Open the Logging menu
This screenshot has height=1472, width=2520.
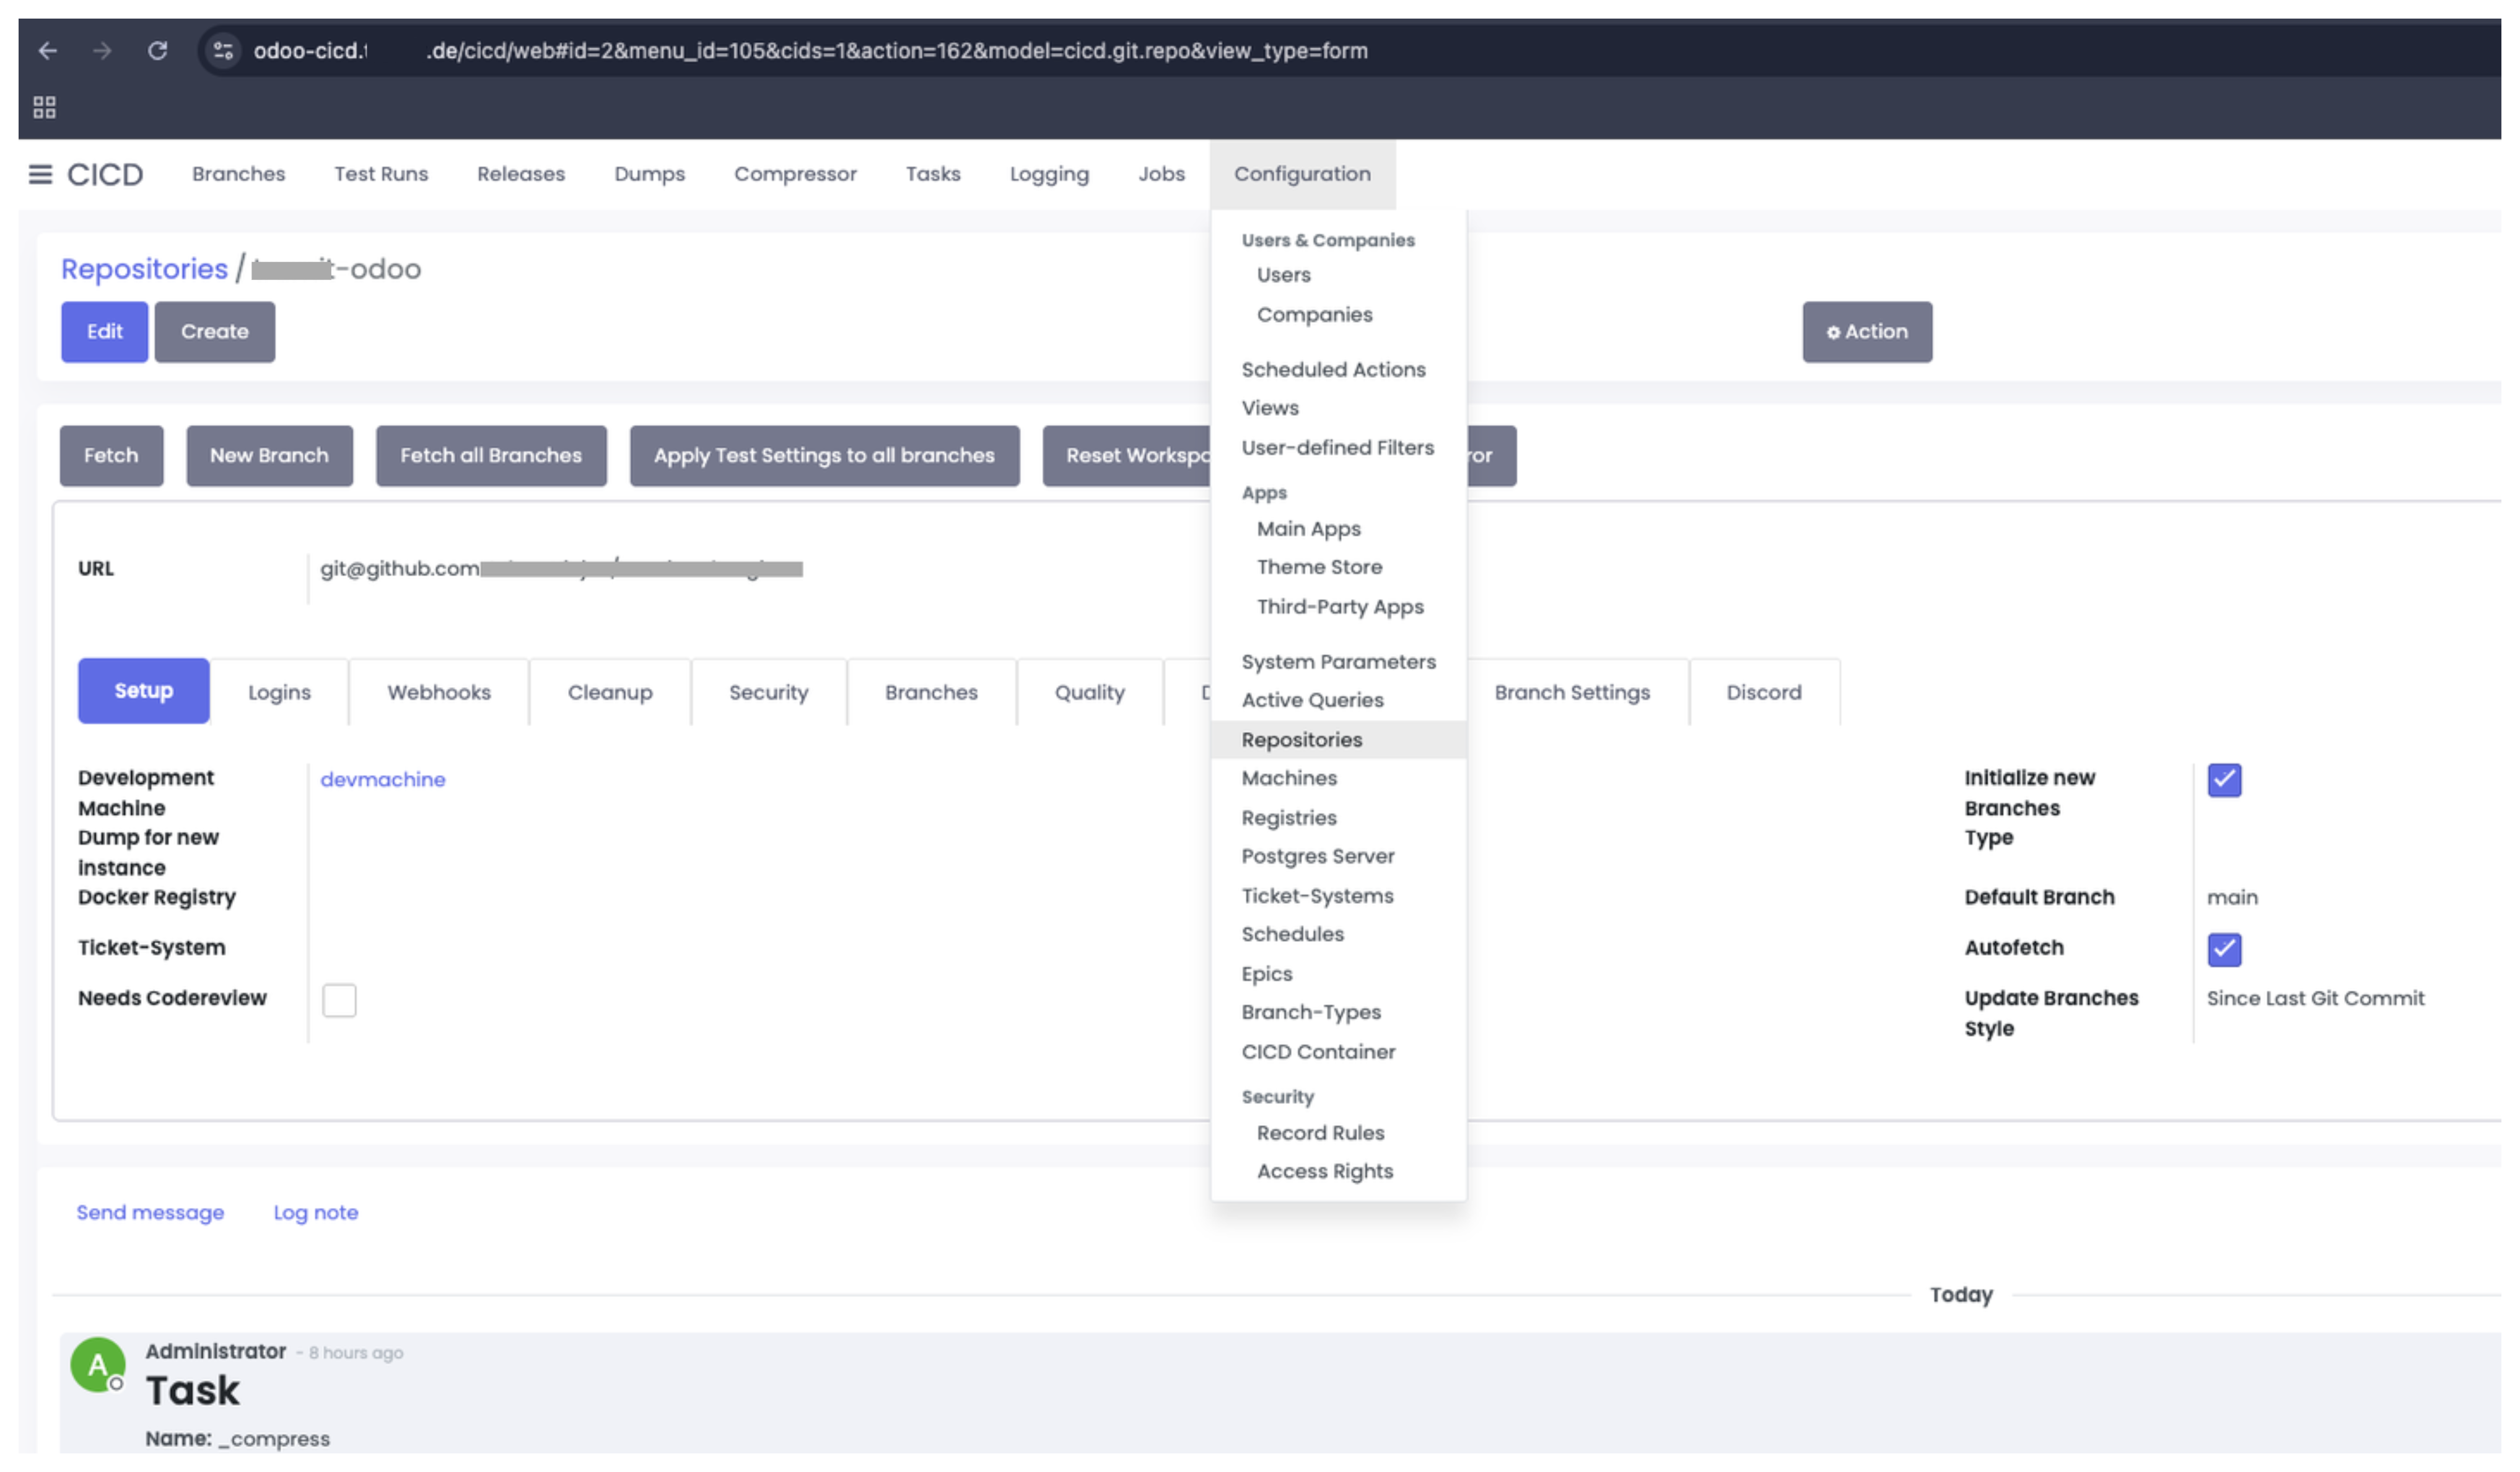click(x=1049, y=174)
